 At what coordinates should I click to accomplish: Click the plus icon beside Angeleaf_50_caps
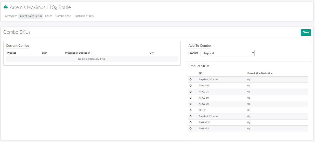point(190,79)
